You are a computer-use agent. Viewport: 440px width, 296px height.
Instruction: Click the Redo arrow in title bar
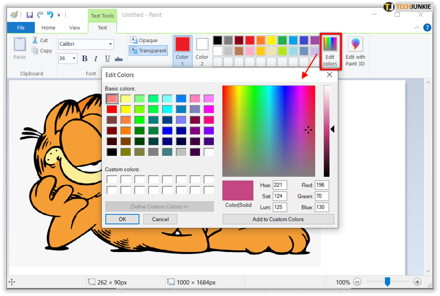pos(40,15)
